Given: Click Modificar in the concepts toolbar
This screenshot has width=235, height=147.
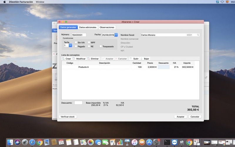Looking at the screenshot, I should click(79, 59).
